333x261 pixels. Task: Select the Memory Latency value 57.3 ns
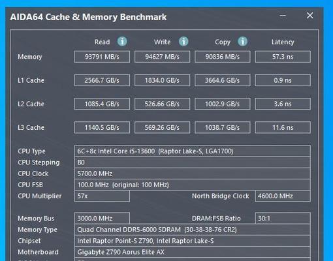283,57
